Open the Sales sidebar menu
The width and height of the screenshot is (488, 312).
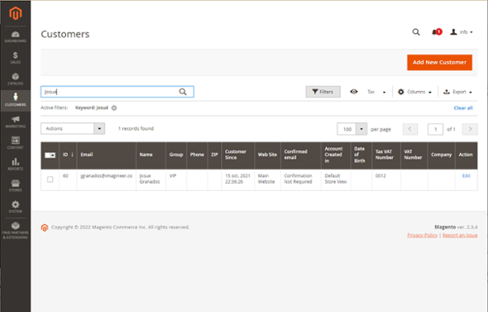15,58
